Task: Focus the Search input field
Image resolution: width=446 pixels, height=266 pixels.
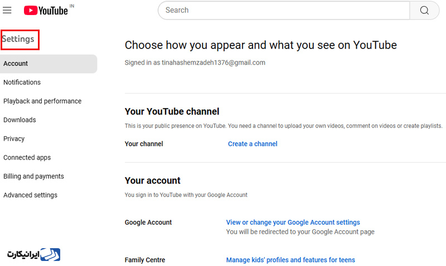Action: click(284, 10)
